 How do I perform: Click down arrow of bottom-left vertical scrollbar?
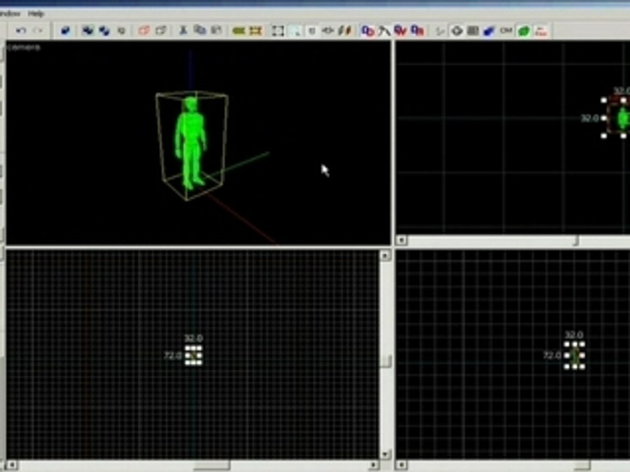(x=385, y=454)
